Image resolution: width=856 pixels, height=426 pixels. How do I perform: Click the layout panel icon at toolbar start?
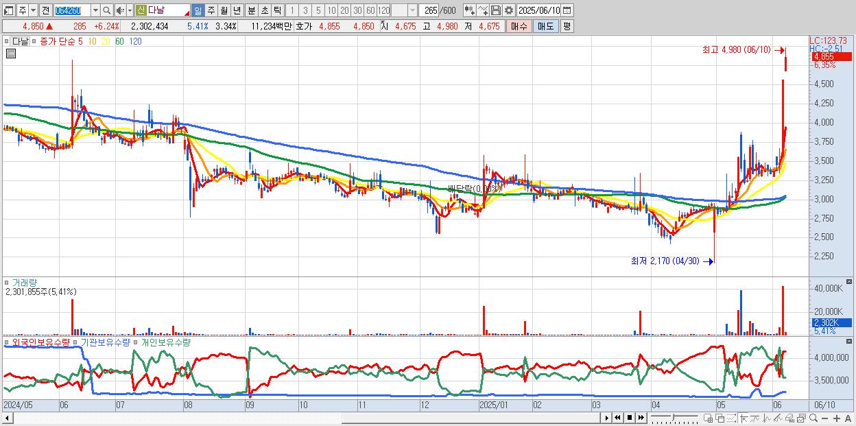point(8,10)
